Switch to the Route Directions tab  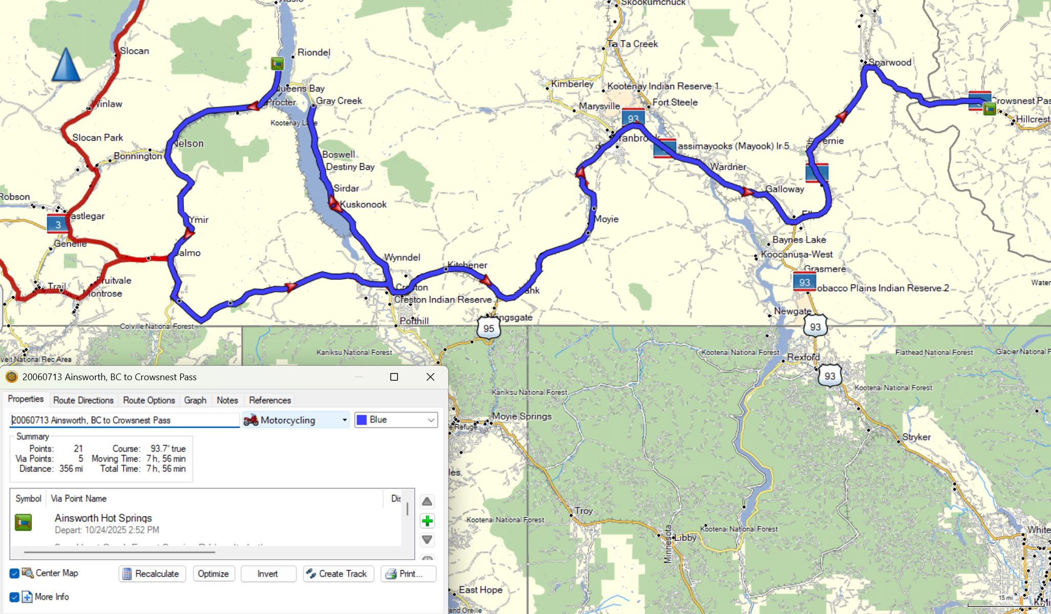[x=83, y=400]
